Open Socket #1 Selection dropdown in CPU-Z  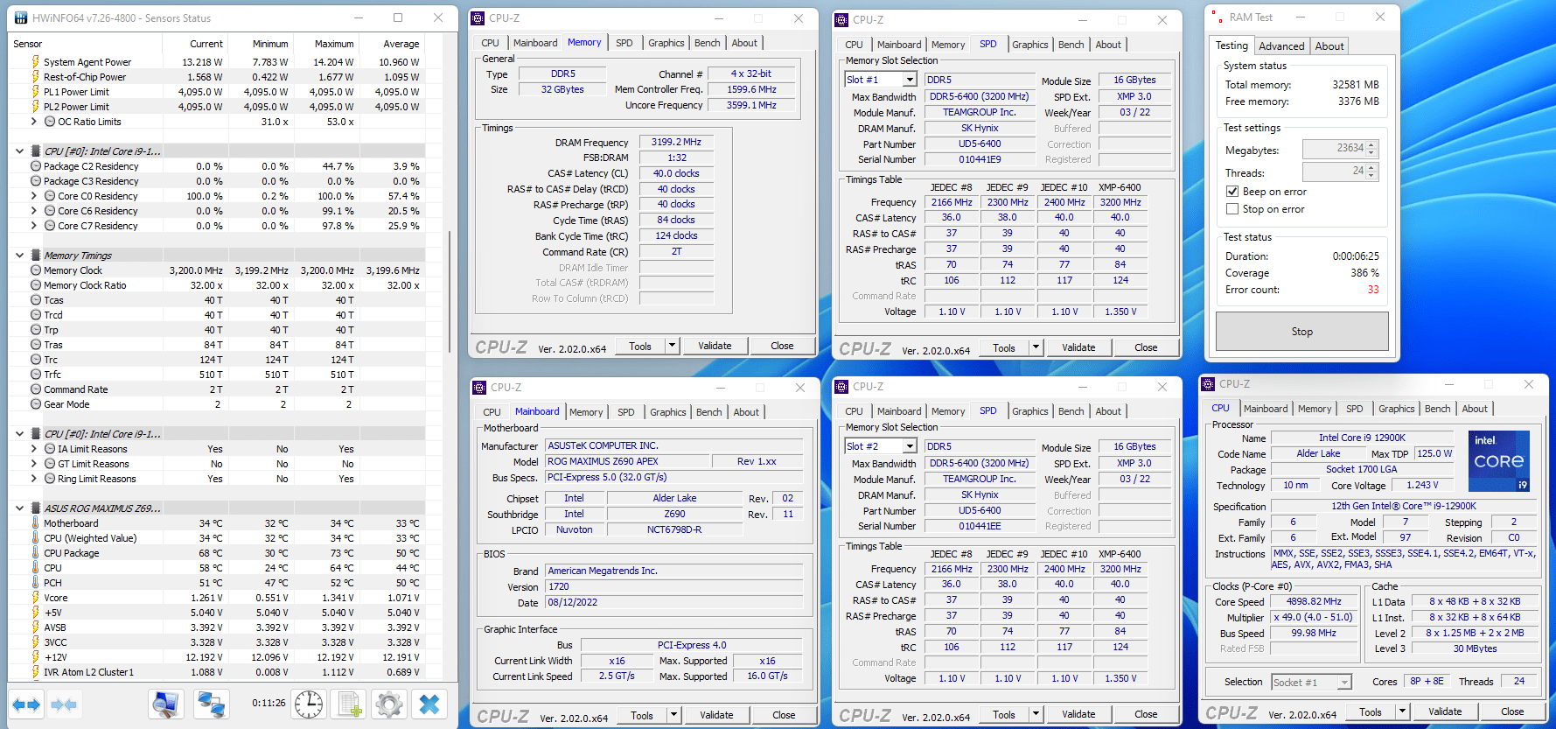1345,682
